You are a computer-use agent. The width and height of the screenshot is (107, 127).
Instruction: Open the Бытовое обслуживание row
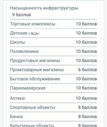[53, 79]
